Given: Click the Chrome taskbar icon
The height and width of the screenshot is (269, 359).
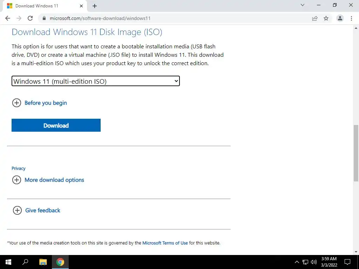Looking at the screenshot, I should [x=60, y=262].
